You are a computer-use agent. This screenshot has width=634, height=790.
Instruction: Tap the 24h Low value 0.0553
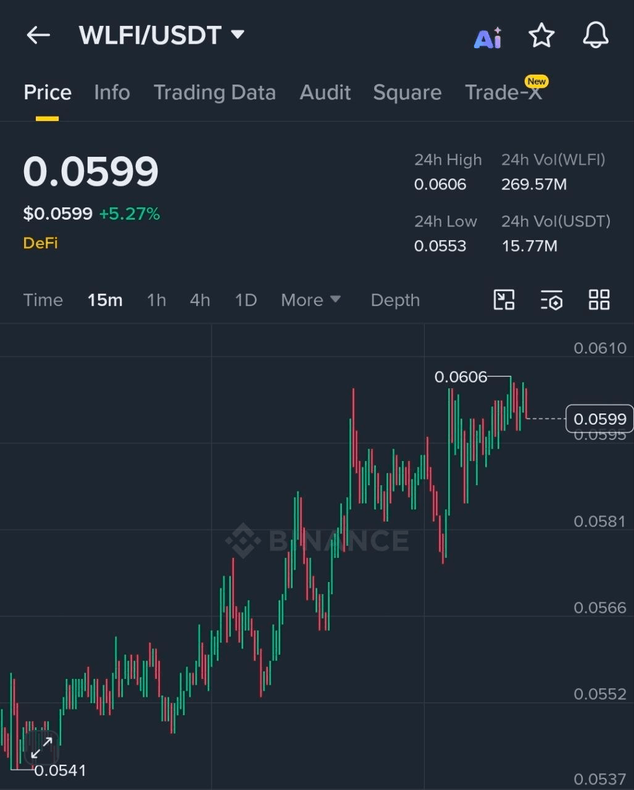(x=440, y=246)
